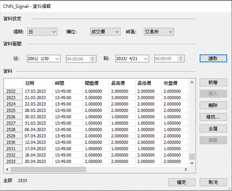Viewport: 232px width, 191px height.
Task: Open the 週期 dropdown showing 日
Action: tap(42, 32)
